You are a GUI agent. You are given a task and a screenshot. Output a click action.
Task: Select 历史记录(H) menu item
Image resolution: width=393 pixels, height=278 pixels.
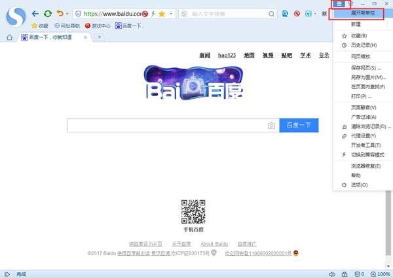(363, 45)
